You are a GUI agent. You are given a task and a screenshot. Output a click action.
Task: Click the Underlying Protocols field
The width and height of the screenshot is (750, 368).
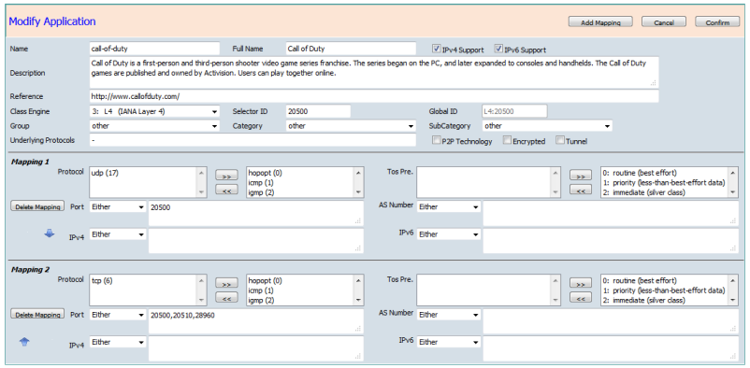coord(252,140)
